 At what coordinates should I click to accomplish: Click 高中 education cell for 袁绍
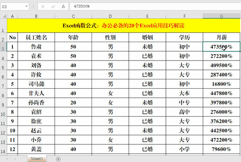pyautogui.click(x=184, y=112)
